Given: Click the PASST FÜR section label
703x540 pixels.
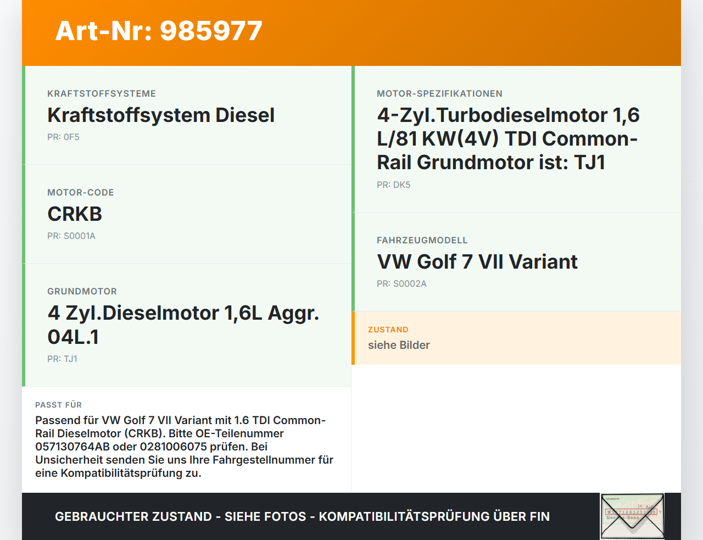Looking at the screenshot, I should point(58,405).
